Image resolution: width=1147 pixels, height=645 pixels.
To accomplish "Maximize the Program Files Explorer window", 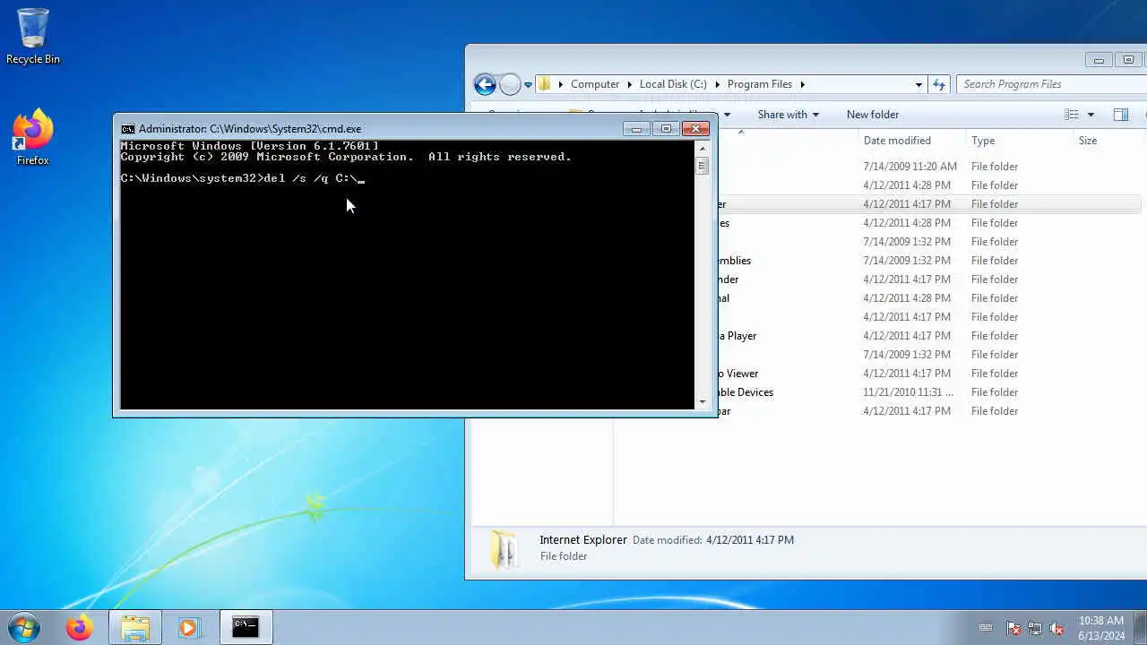I will [1128, 60].
